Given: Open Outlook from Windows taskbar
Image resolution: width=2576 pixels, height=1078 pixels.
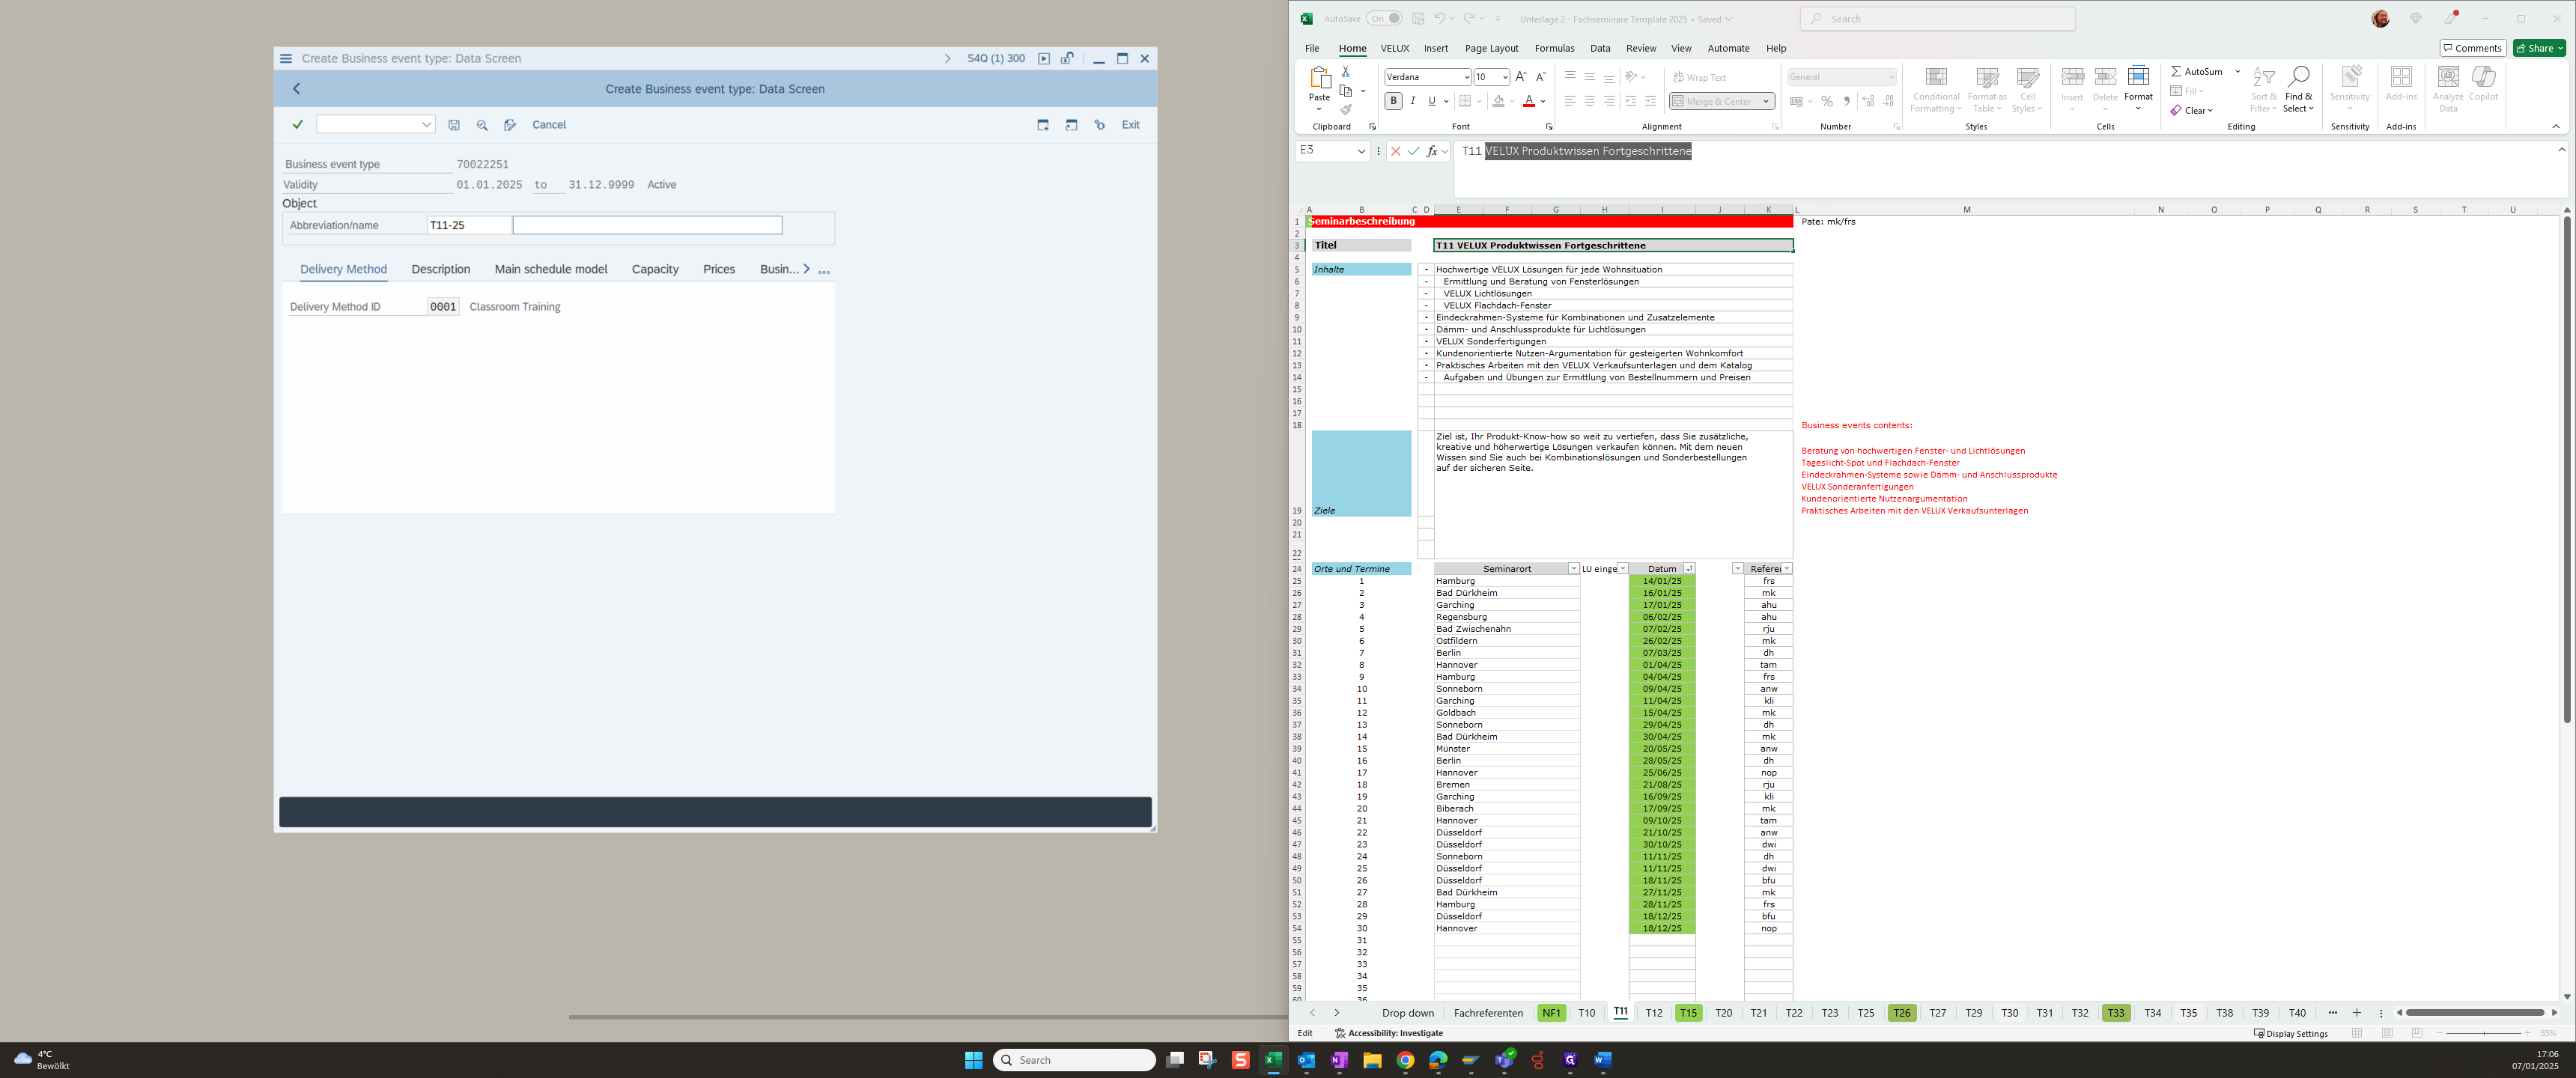Looking at the screenshot, I should point(1306,1060).
